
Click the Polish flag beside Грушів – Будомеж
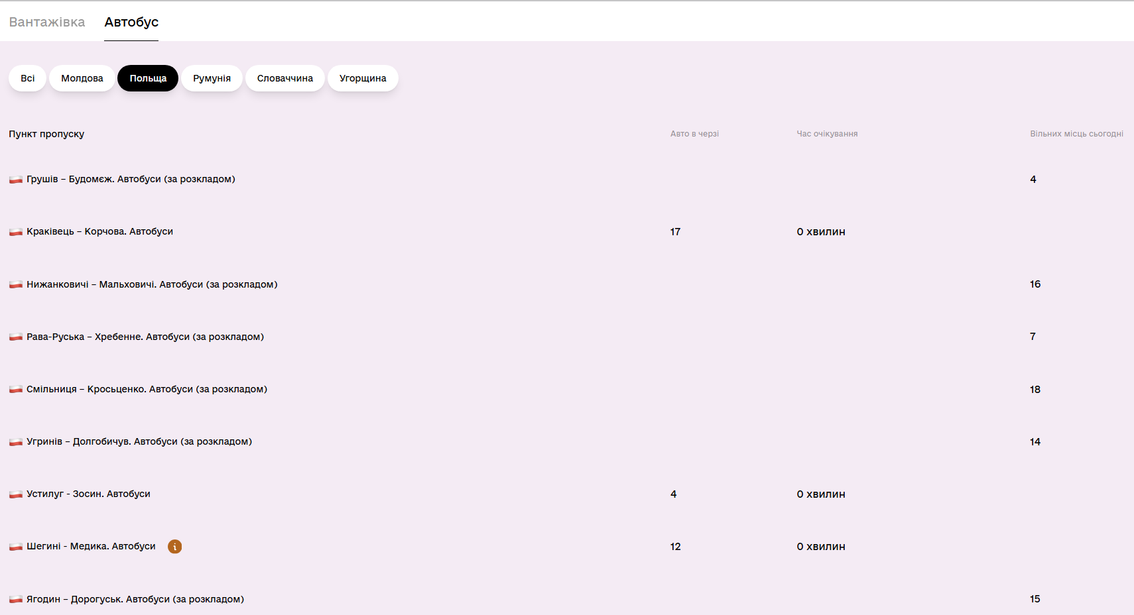coord(16,180)
